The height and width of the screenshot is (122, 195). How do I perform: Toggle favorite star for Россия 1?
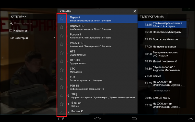click(61, 36)
